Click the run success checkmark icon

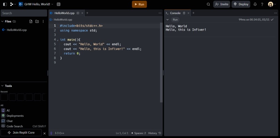click(x=272, y=20)
